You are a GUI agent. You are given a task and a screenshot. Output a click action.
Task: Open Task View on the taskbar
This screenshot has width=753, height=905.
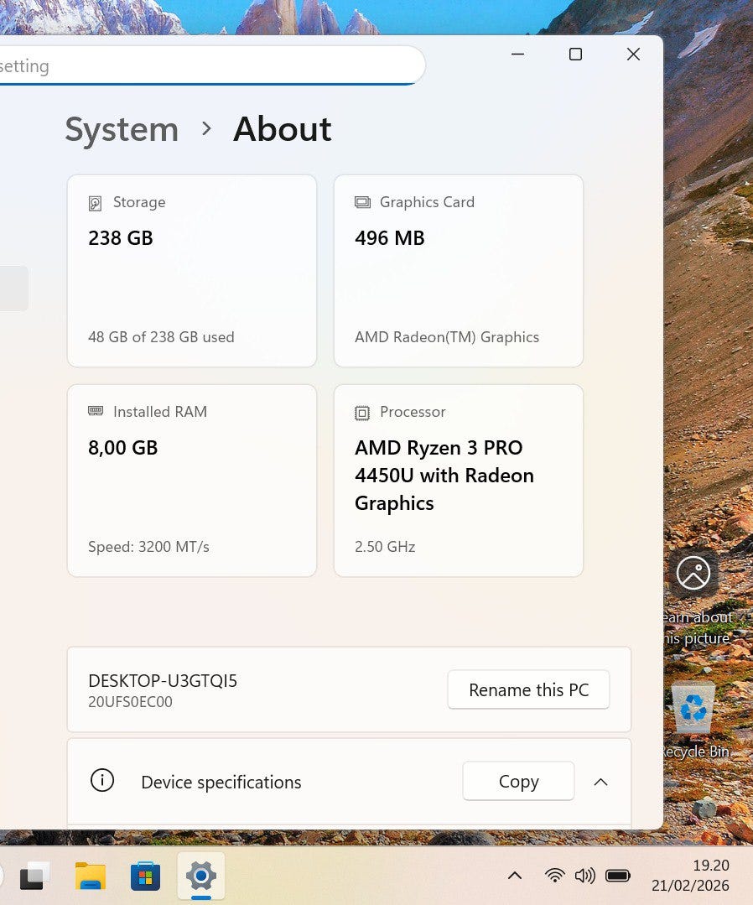point(34,876)
